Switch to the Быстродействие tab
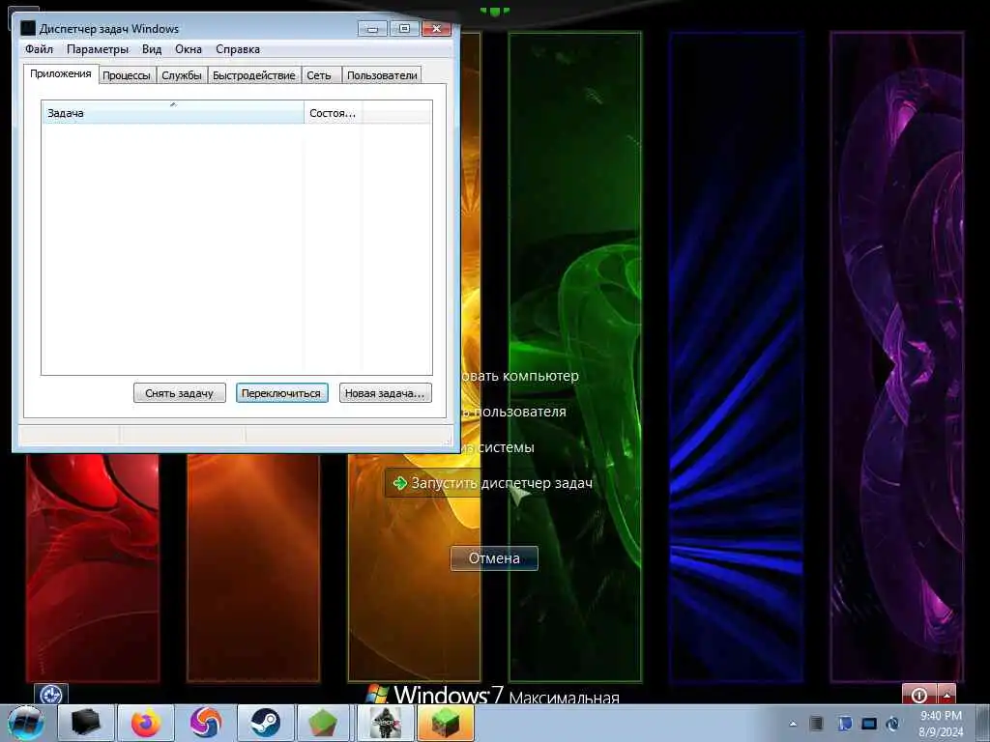The width and height of the screenshot is (990, 742). [254, 75]
